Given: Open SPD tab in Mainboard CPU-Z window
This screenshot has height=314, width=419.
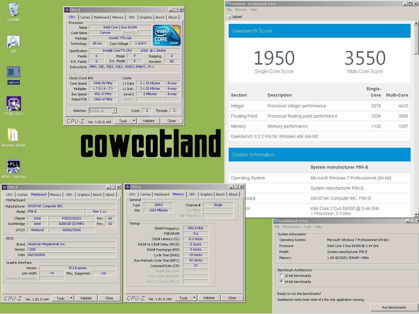Looking at the screenshot, I should click(69, 195).
